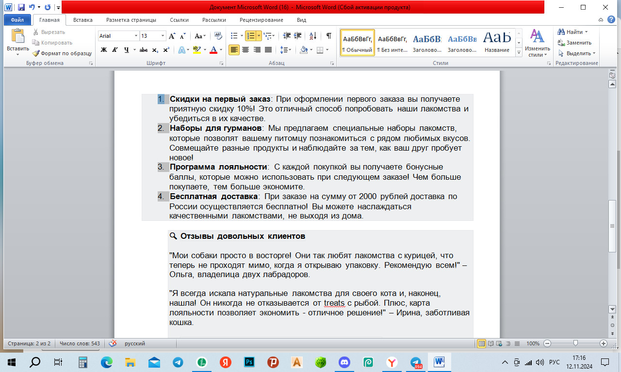621x372 pixels.
Task: Click the Выделить (Select) button
Action: (577, 53)
